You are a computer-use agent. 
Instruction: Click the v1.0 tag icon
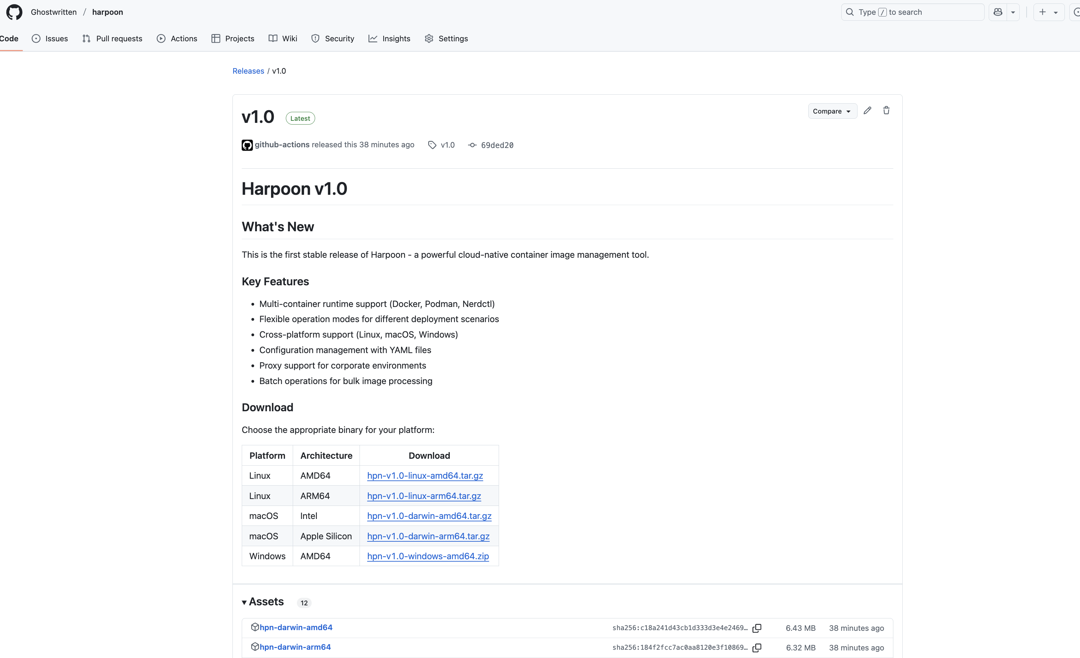tap(432, 145)
